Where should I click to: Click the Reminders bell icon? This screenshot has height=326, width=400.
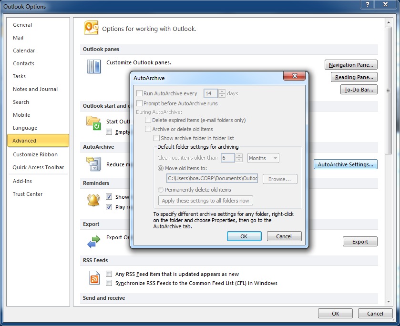pyautogui.click(x=93, y=200)
